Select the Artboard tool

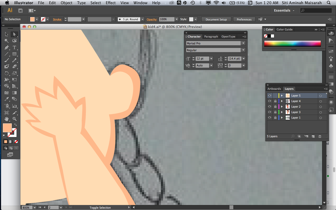pyautogui.click(x=7, y=113)
